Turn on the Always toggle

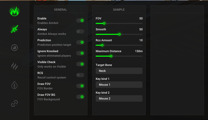pos(80,31)
